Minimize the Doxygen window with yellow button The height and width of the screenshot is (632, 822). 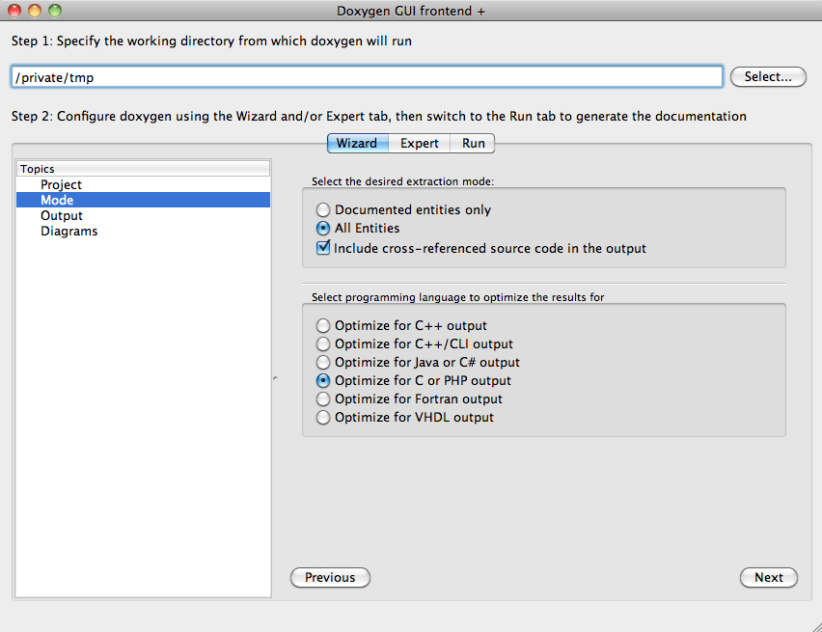coord(35,11)
